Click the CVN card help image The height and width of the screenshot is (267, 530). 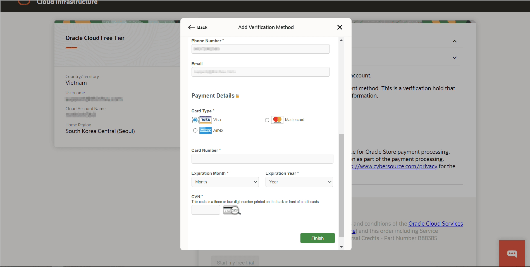click(x=232, y=210)
